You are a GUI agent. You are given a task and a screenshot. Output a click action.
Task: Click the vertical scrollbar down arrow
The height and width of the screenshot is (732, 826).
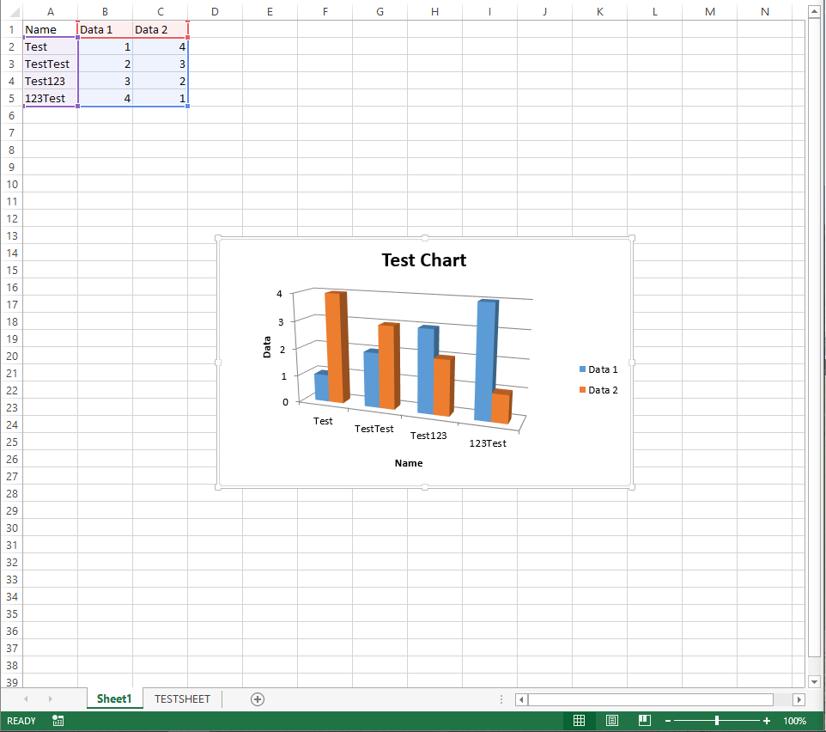pos(815,680)
